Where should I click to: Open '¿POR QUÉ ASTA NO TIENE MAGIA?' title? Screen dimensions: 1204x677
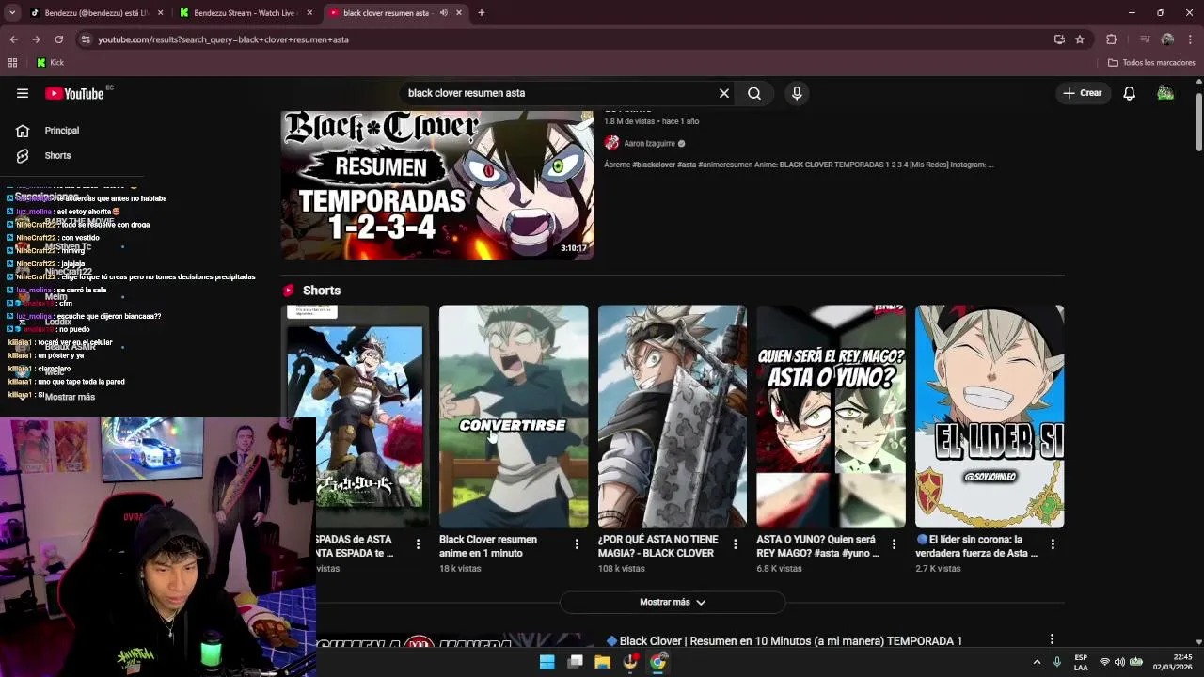(657, 546)
